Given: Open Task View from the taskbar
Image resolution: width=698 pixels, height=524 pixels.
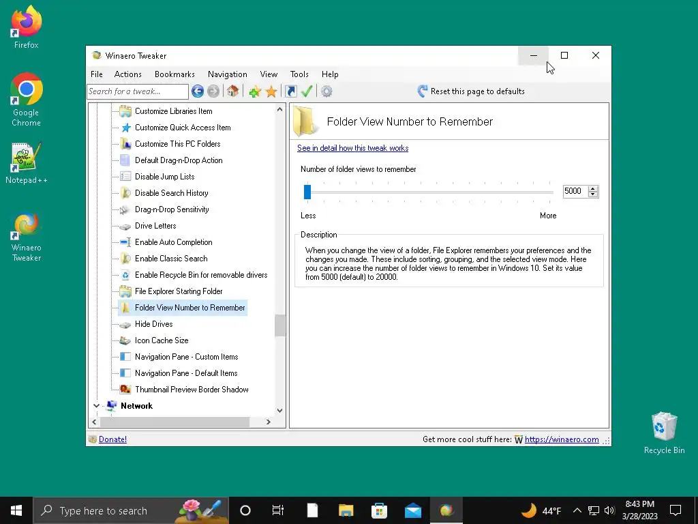Looking at the screenshot, I should [278, 510].
